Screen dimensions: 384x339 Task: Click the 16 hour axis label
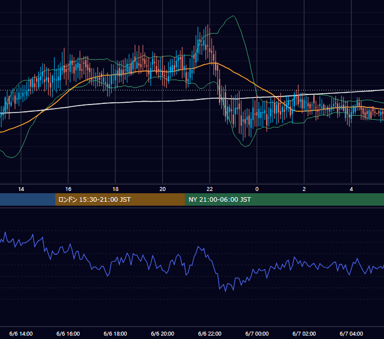[68, 189]
